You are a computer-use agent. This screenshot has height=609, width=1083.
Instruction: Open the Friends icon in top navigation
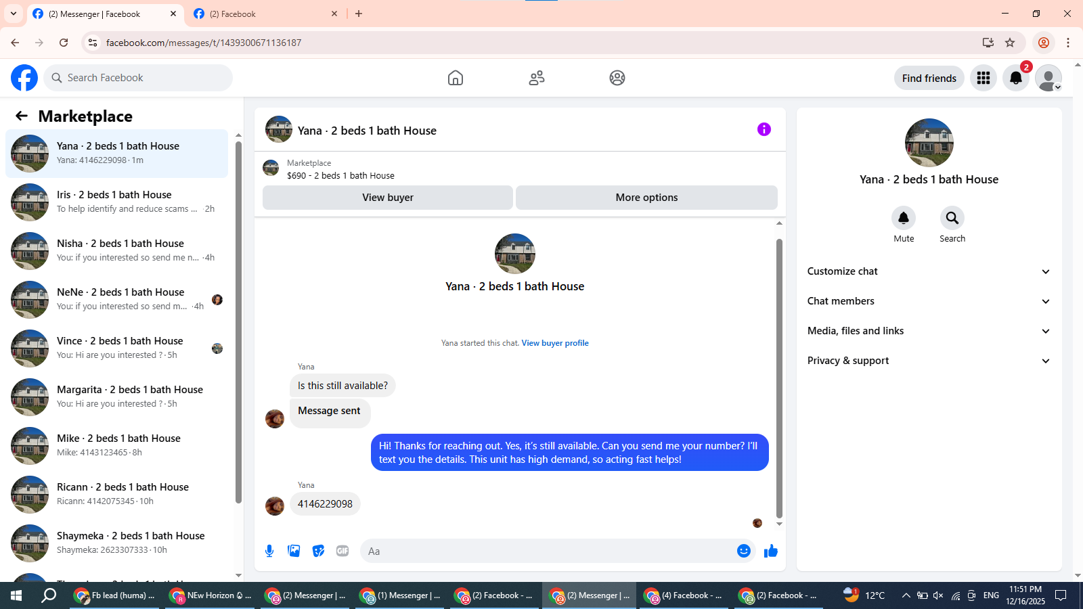point(537,78)
